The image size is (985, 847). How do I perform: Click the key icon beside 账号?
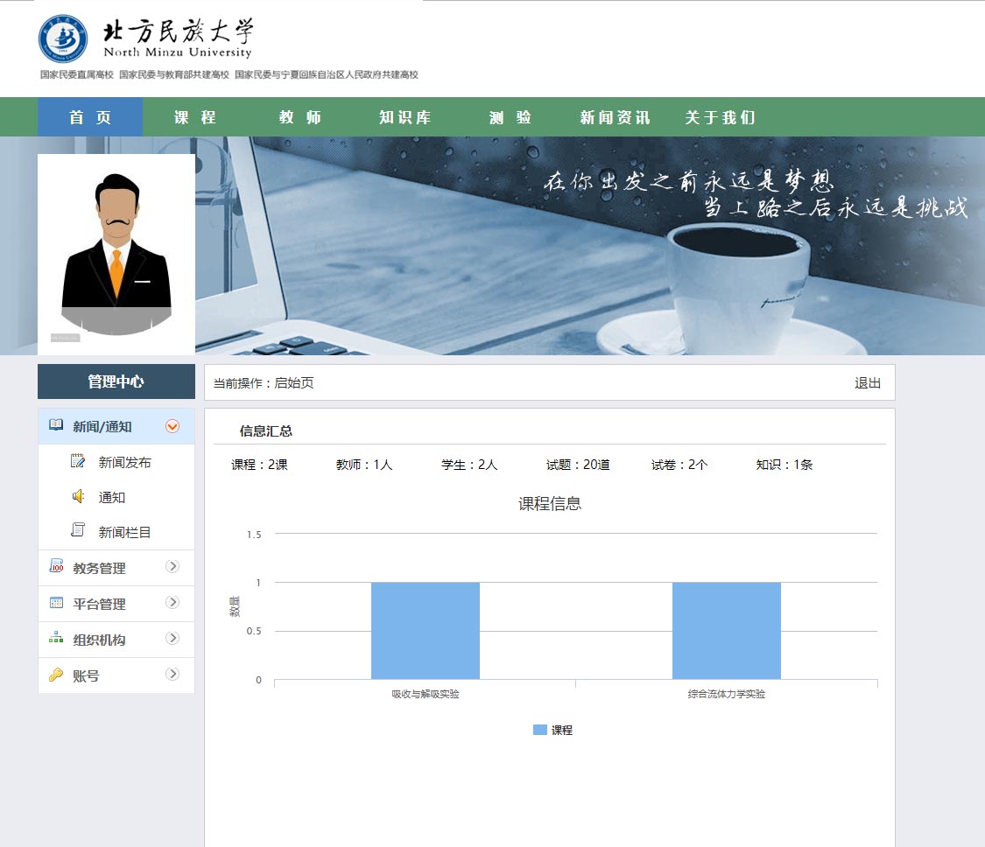coord(56,675)
